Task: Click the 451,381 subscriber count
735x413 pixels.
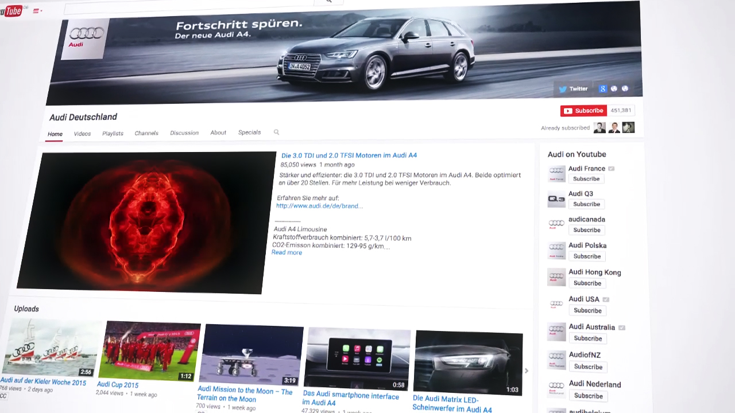Action: tap(621, 111)
